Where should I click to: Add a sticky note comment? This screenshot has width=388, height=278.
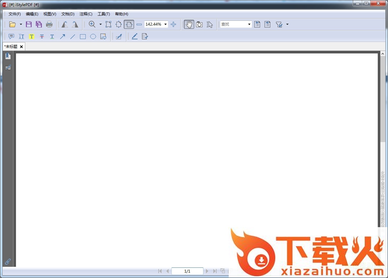pyautogui.click(x=12, y=36)
